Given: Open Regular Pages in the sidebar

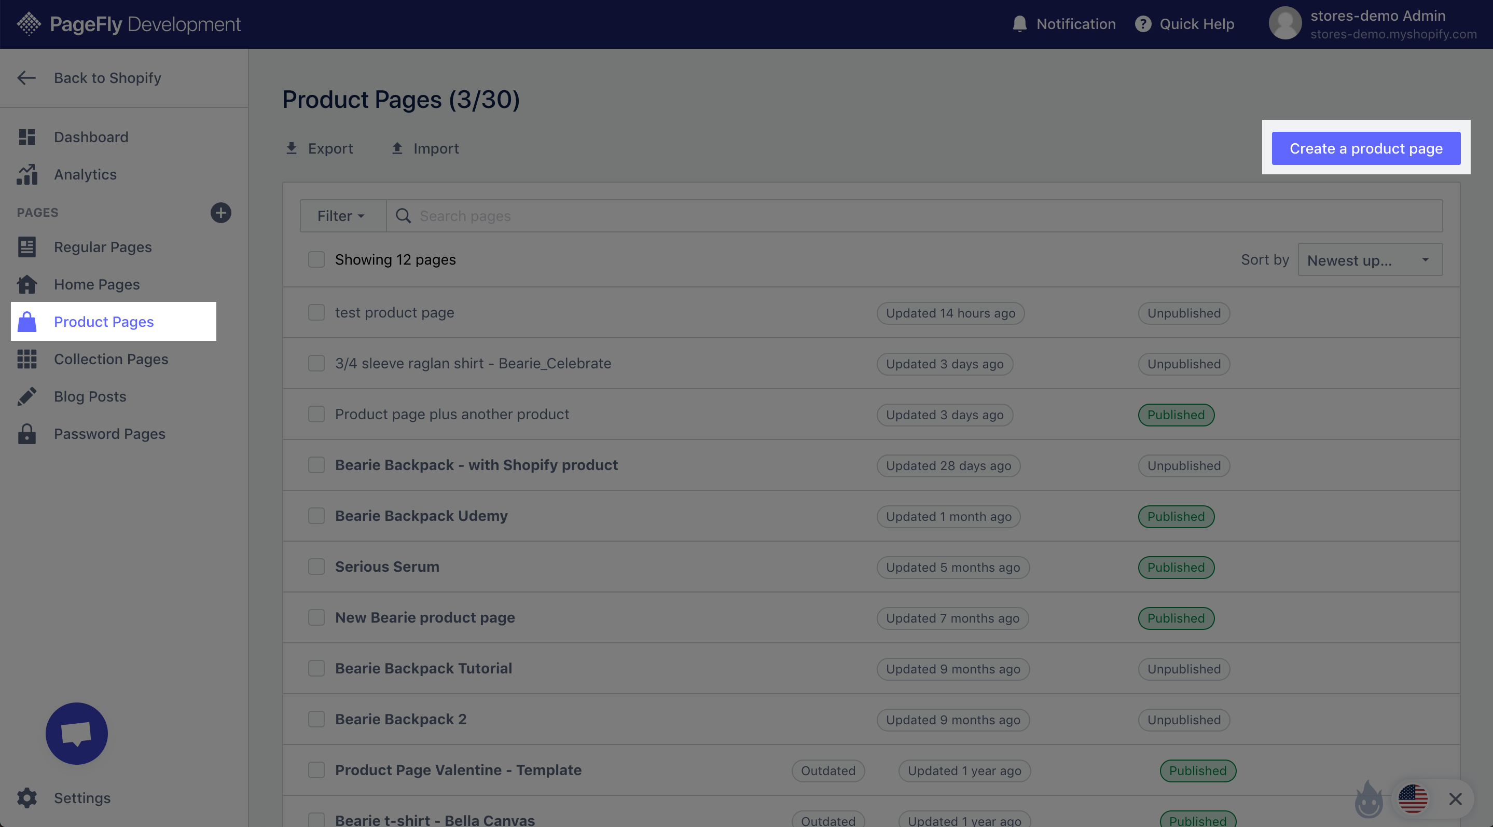Looking at the screenshot, I should pos(103,247).
